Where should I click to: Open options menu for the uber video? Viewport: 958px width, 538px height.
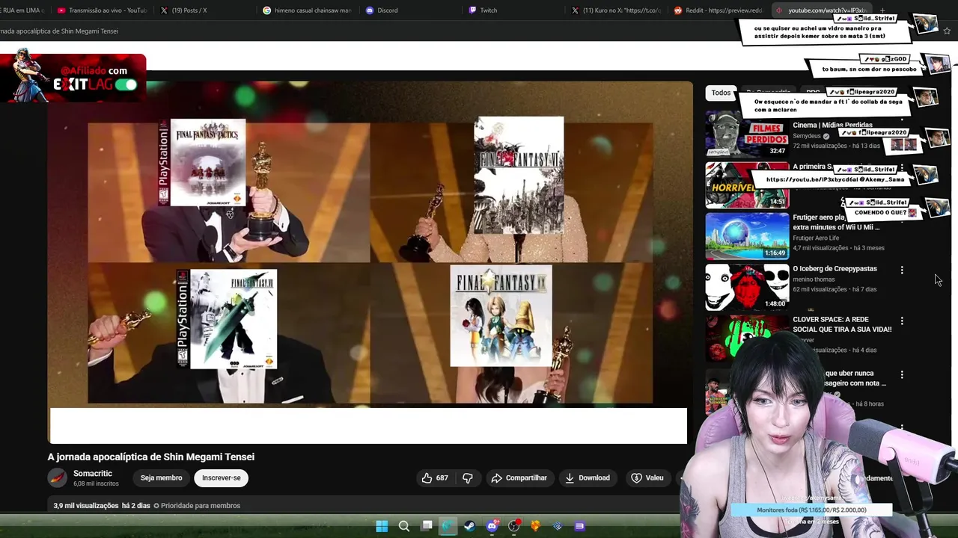[902, 374]
